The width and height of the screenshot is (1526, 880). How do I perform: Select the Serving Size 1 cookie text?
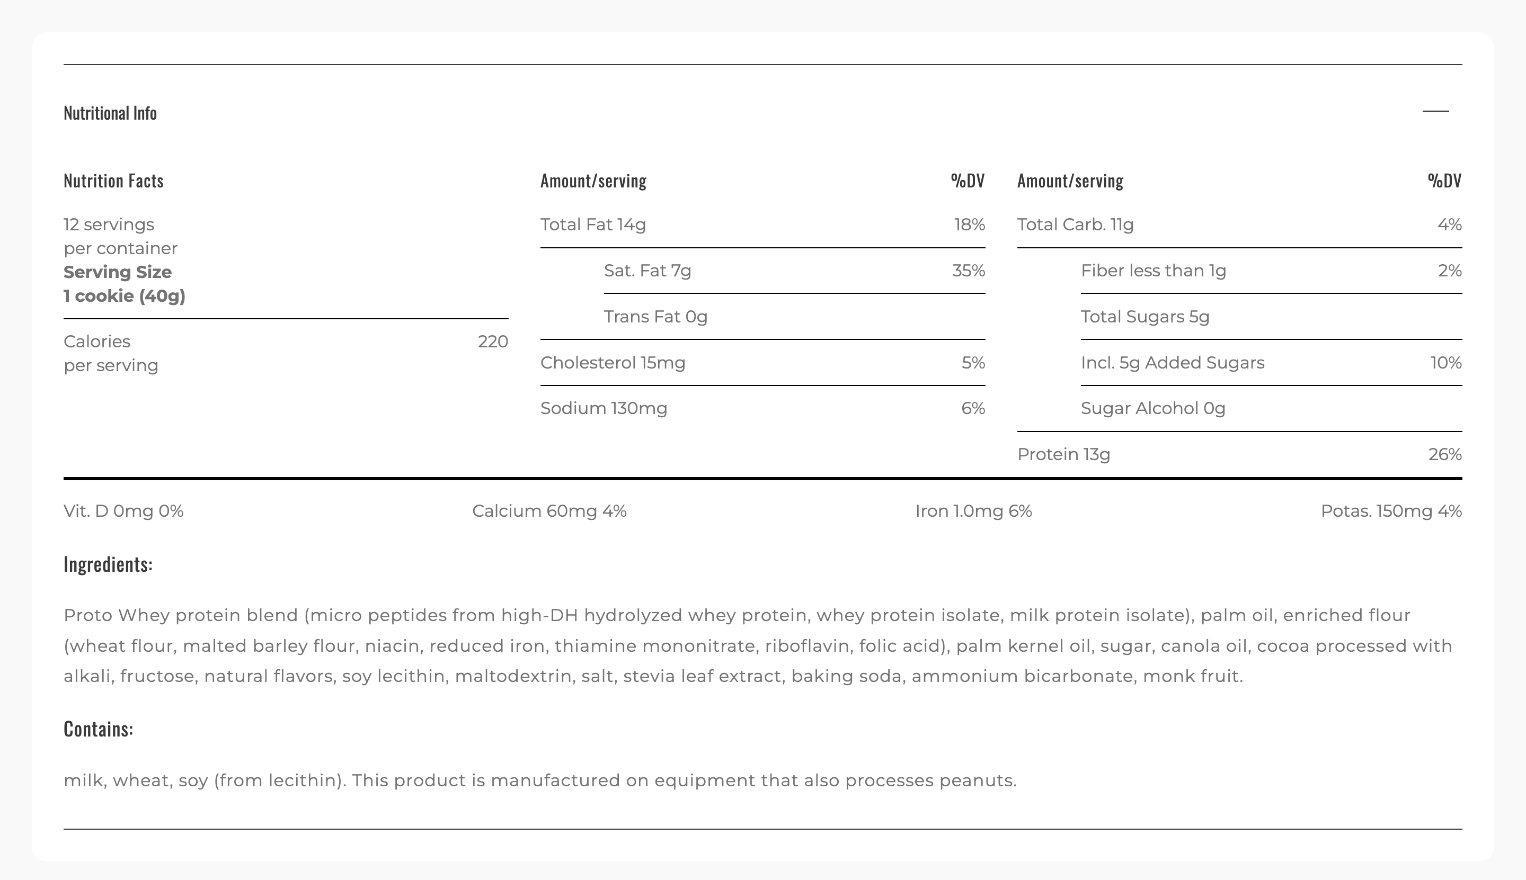pos(124,284)
